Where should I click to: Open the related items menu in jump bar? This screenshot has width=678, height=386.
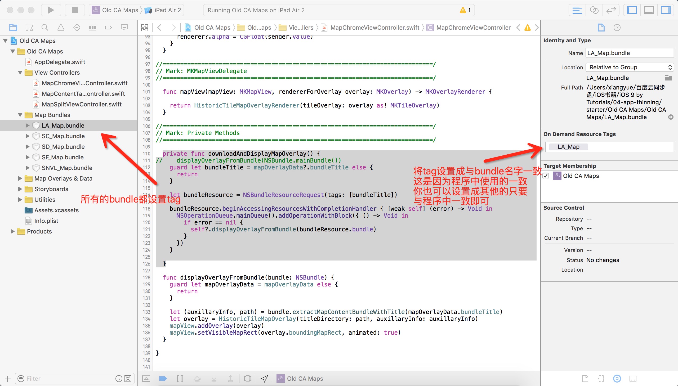pos(145,28)
